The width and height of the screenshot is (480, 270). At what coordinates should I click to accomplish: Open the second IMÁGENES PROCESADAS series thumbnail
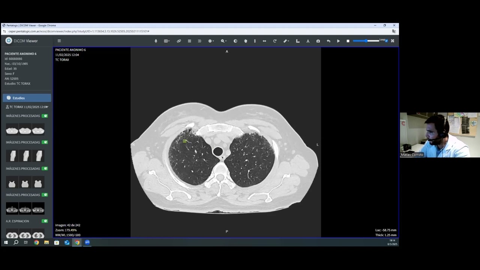(x=25, y=156)
